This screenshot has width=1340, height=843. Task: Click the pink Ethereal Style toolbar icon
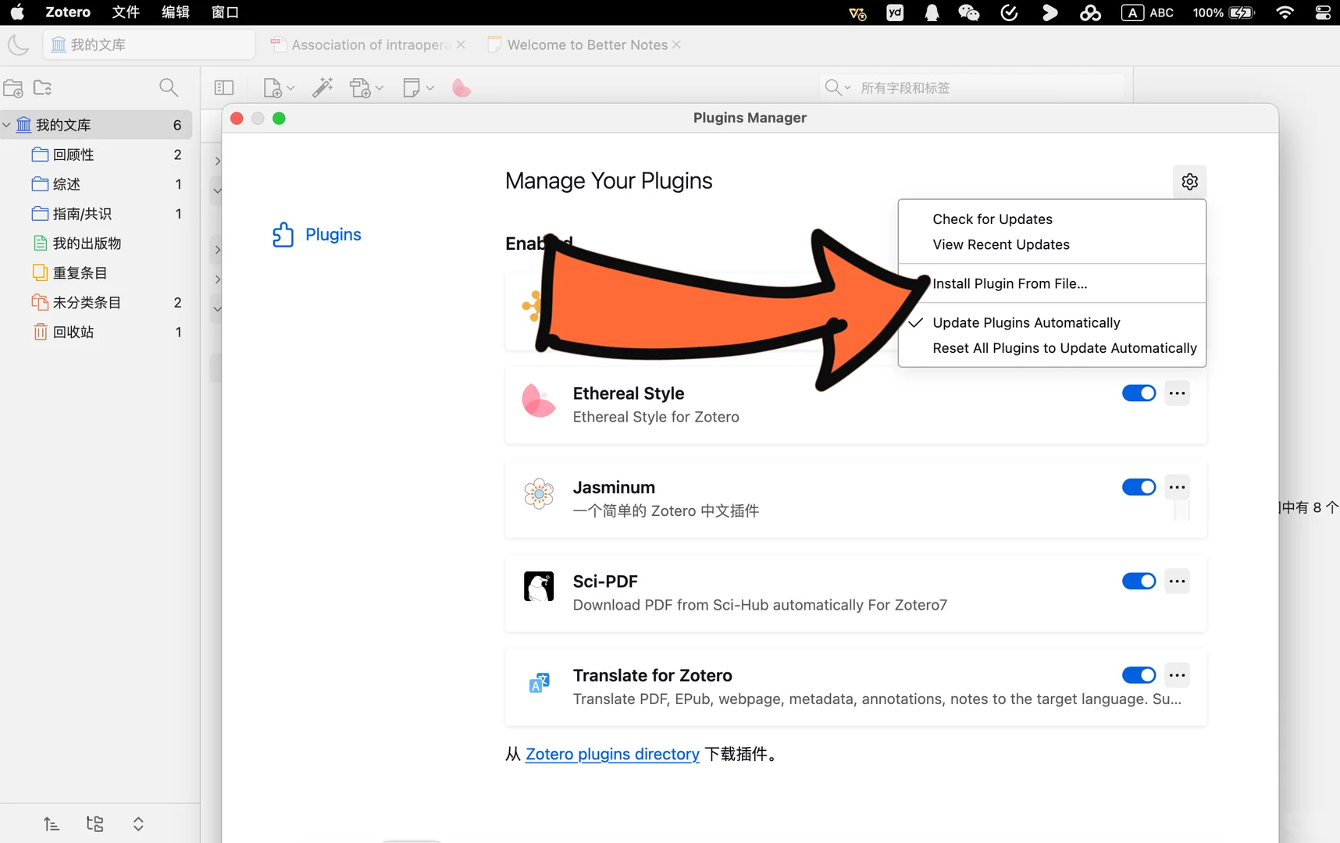[x=462, y=87]
